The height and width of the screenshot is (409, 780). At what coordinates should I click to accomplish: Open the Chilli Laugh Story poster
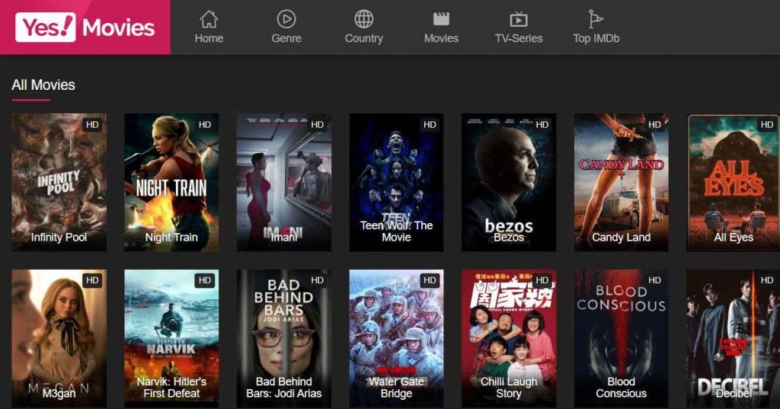pos(509,339)
